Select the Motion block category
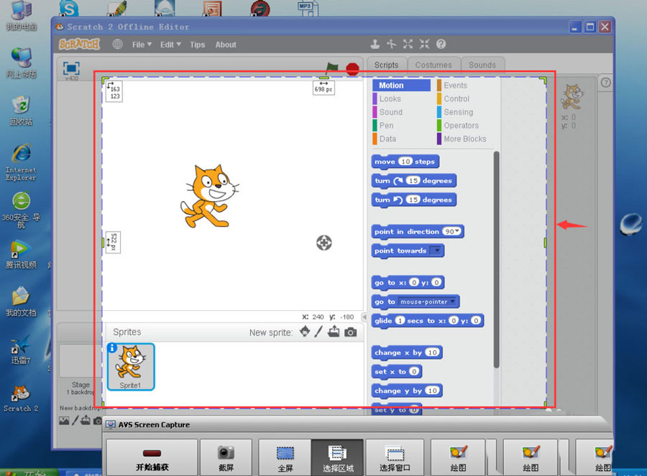 (x=401, y=85)
